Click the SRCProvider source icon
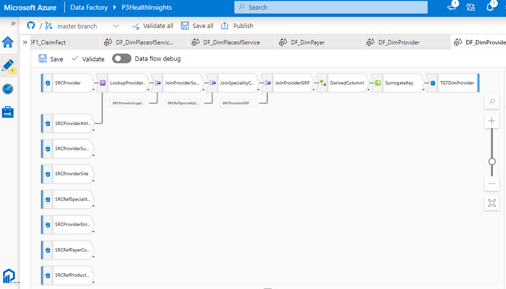 [48, 83]
